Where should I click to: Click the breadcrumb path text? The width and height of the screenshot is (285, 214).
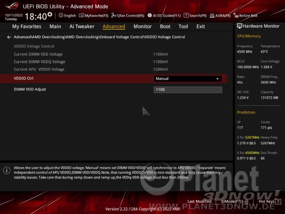99,37
